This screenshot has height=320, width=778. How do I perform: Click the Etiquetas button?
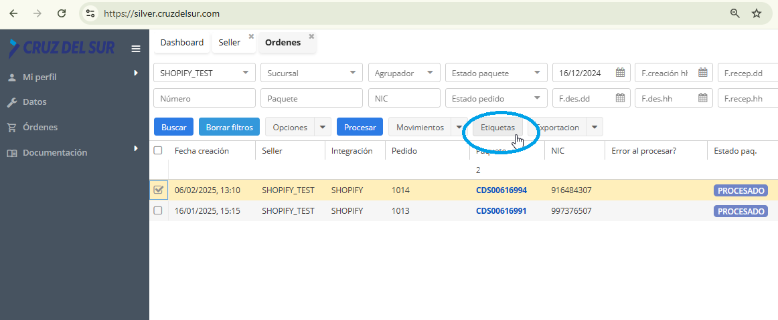pos(497,127)
